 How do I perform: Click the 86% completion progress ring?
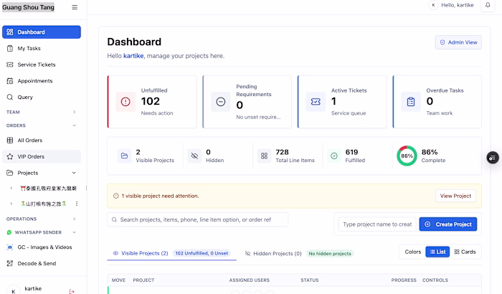[407, 156]
